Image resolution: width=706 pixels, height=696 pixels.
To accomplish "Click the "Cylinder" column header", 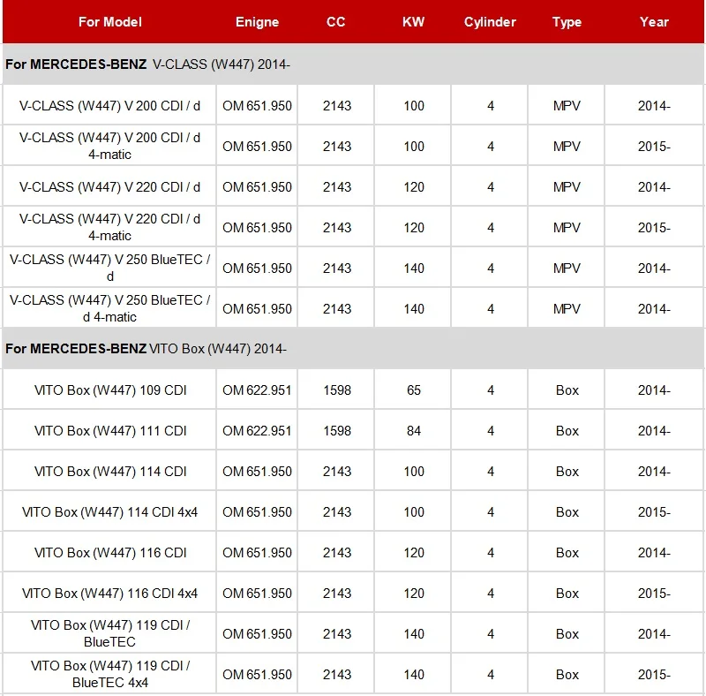I will tap(490, 21).
